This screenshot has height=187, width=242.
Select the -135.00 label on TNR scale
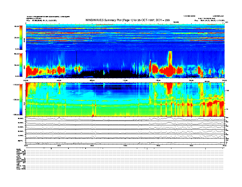click(x=16, y=100)
